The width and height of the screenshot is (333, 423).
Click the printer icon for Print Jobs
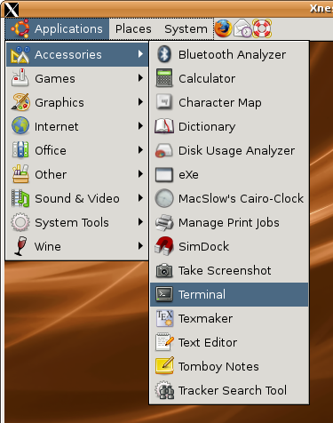[164, 222]
